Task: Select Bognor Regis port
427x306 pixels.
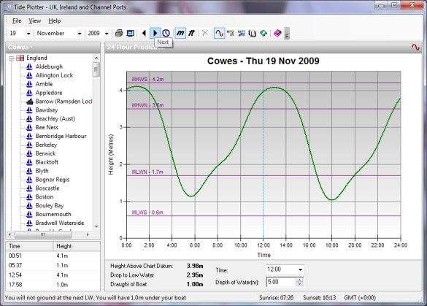Action: [53, 180]
